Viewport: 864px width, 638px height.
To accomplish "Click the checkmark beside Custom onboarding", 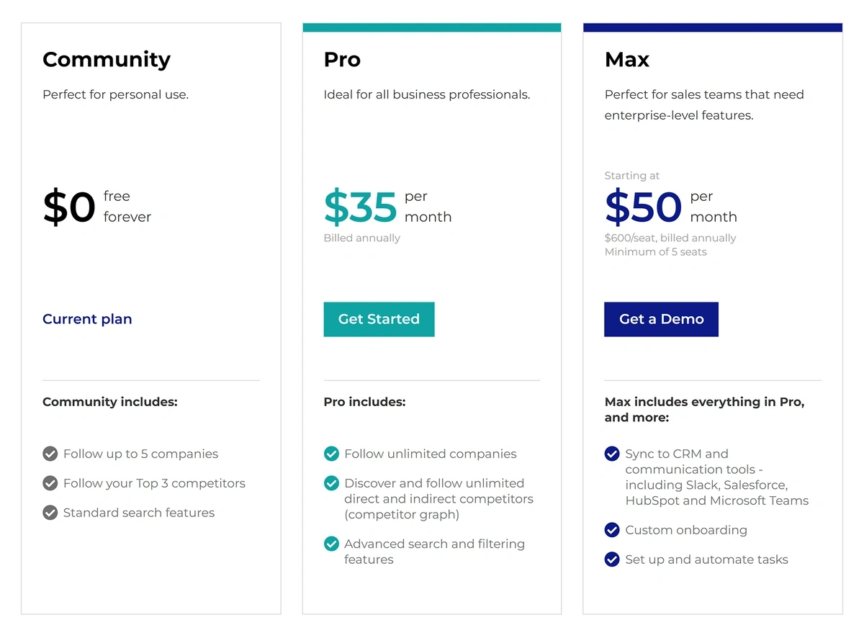I will point(612,530).
